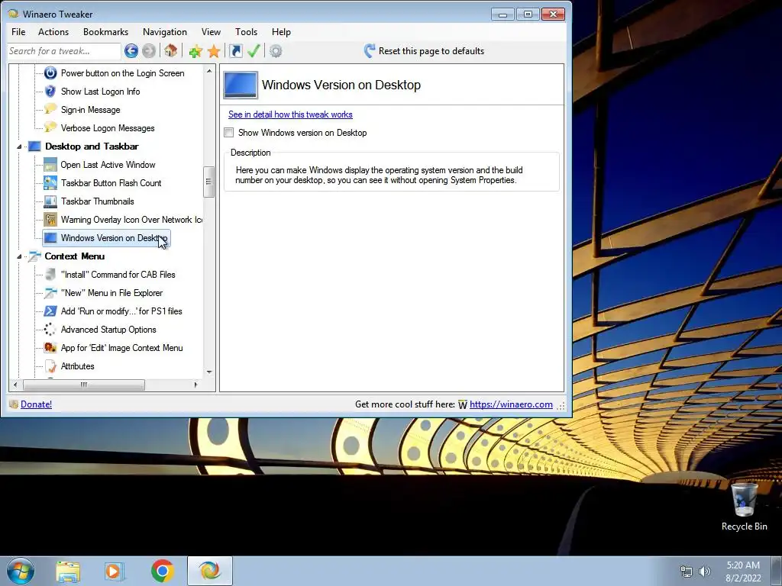Collapse the Desktop and Taskbar category
Screen dimensions: 782x586
click(x=19, y=146)
